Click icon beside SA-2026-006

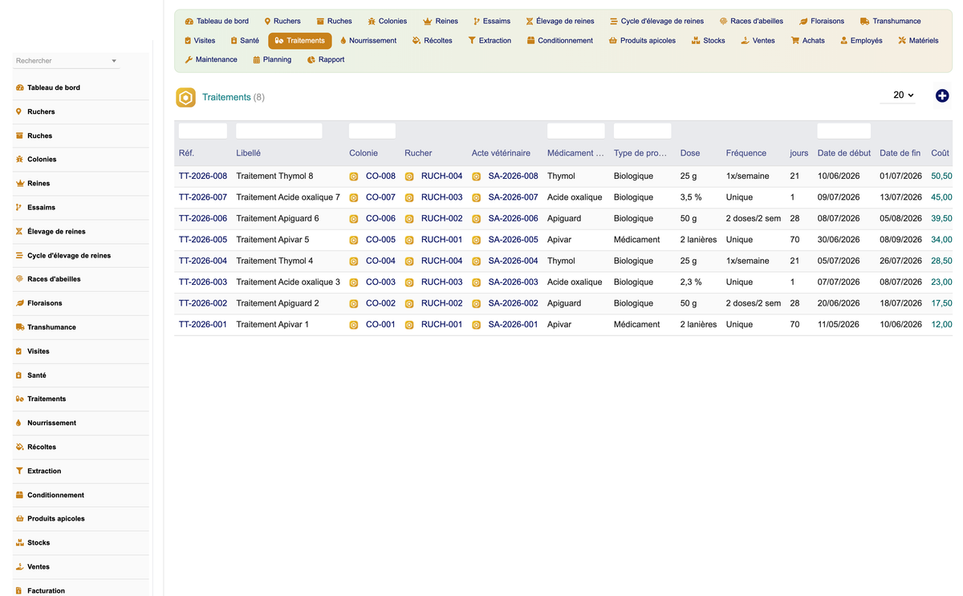[x=477, y=219]
